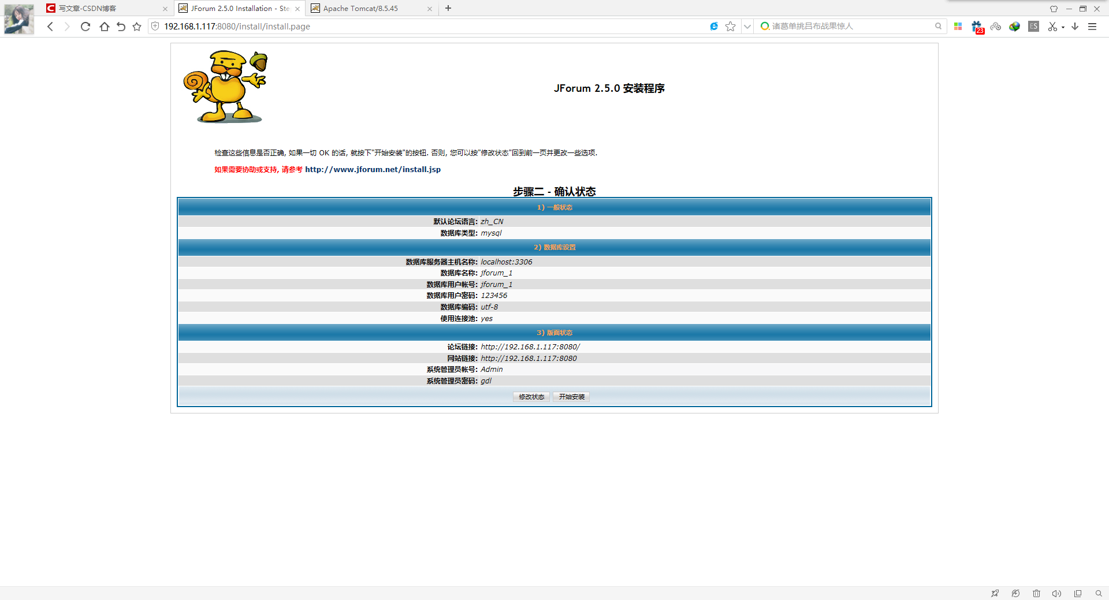The image size is (1109, 600).
Task: Select the forum link http://192.168.1.117:8080/ value
Action: click(x=530, y=347)
